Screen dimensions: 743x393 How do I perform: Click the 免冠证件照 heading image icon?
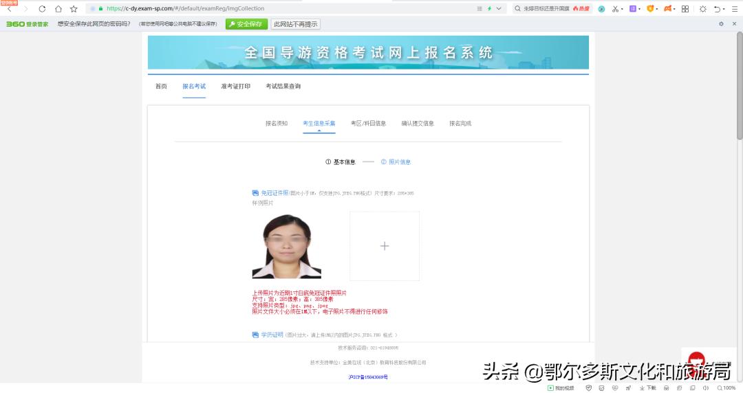pyautogui.click(x=255, y=193)
